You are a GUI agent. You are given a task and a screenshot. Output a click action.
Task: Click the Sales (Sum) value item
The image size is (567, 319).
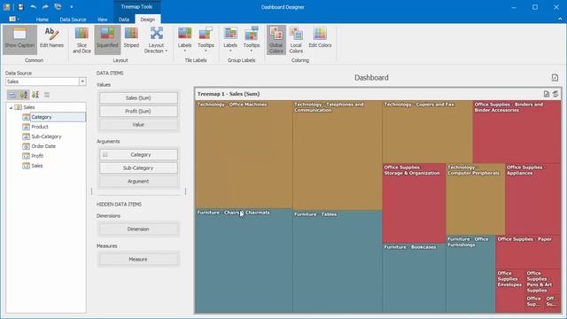pos(138,97)
